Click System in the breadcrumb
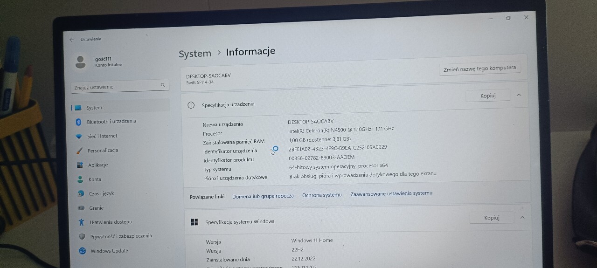Viewport: 597px width, 268px height. coord(195,54)
